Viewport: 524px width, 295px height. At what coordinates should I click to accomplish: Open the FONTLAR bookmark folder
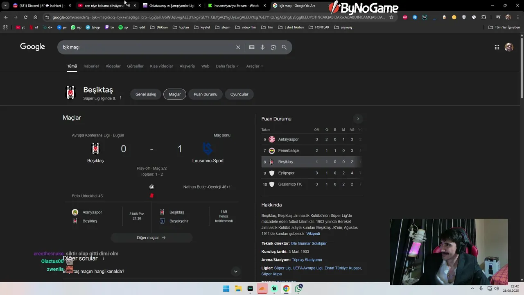[318, 27]
